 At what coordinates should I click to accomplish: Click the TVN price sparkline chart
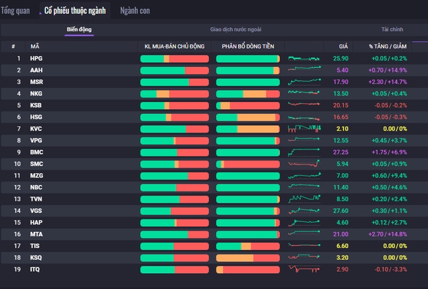(x=304, y=199)
